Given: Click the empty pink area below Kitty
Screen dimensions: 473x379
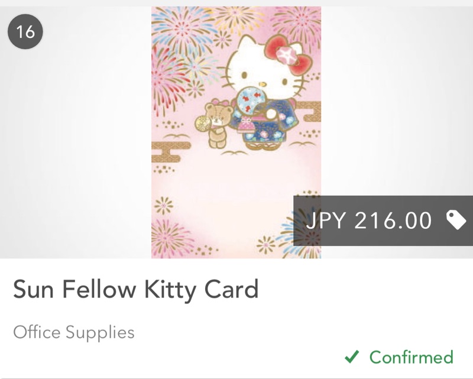Looking at the screenshot, I should click(236, 195).
